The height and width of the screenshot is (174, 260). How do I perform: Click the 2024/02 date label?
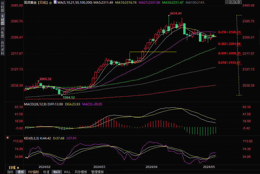[x=44, y=167]
